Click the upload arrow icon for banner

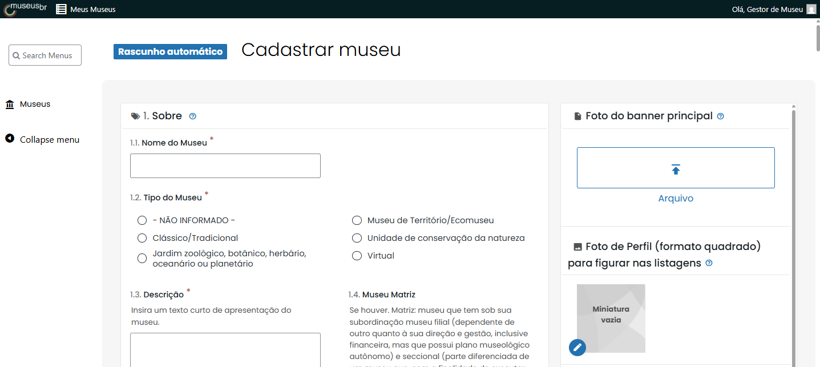click(x=676, y=169)
